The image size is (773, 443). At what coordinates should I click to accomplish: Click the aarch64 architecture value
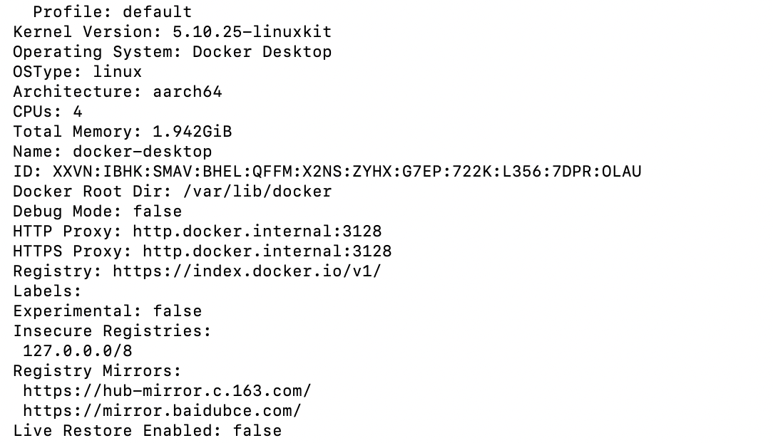click(x=187, y=92)
